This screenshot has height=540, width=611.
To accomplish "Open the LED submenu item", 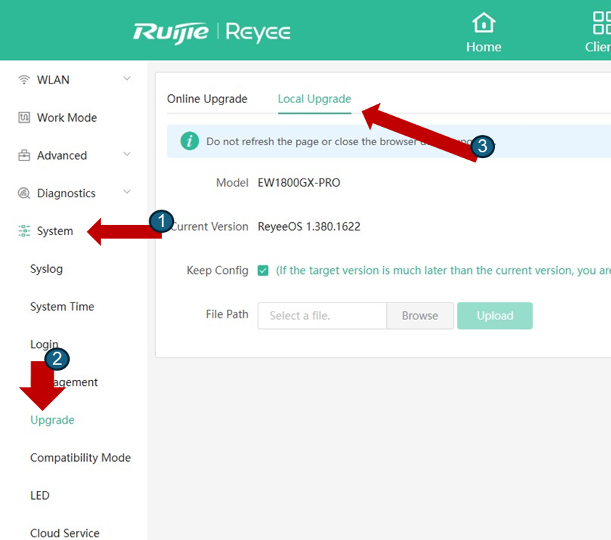I will tap(40, 495).
